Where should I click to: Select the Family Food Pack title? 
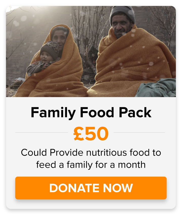91,113
